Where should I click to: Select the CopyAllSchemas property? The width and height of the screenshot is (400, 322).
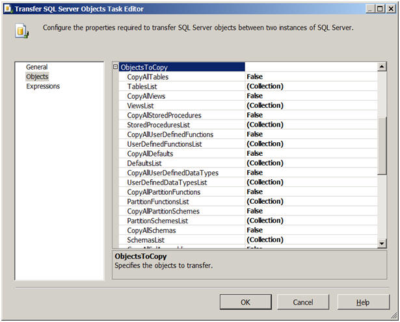pyautogui.click(x=152, y=230)
